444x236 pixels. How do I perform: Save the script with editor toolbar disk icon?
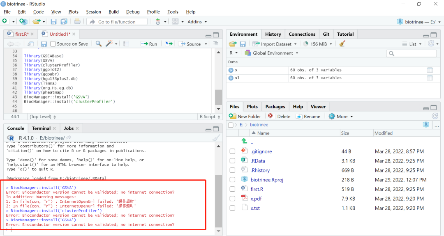[44, 44]
